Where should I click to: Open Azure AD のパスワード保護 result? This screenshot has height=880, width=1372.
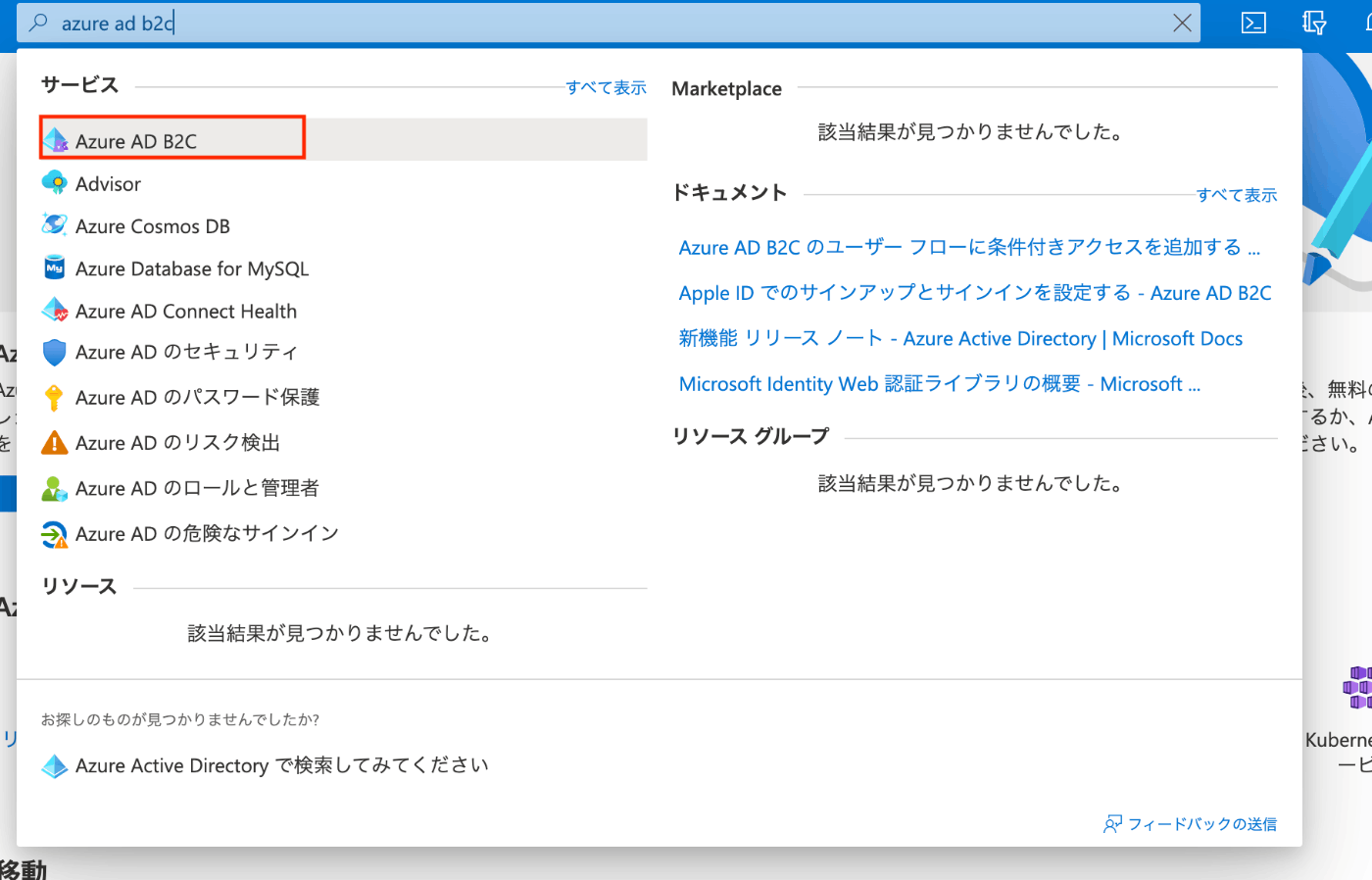coord(343,397)
